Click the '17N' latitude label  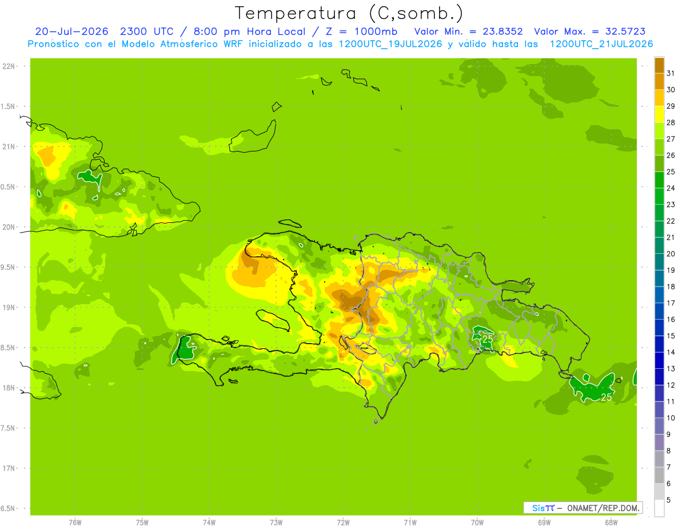(8, 468)
